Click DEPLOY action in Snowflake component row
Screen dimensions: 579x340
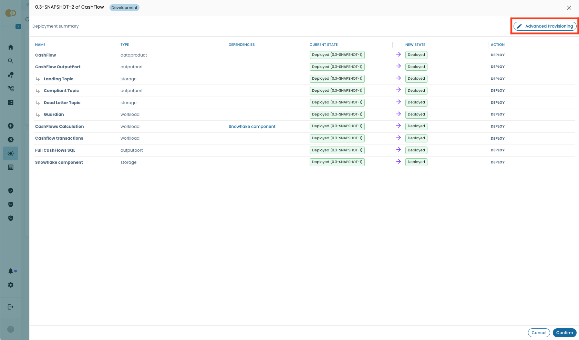pos(498,162)
